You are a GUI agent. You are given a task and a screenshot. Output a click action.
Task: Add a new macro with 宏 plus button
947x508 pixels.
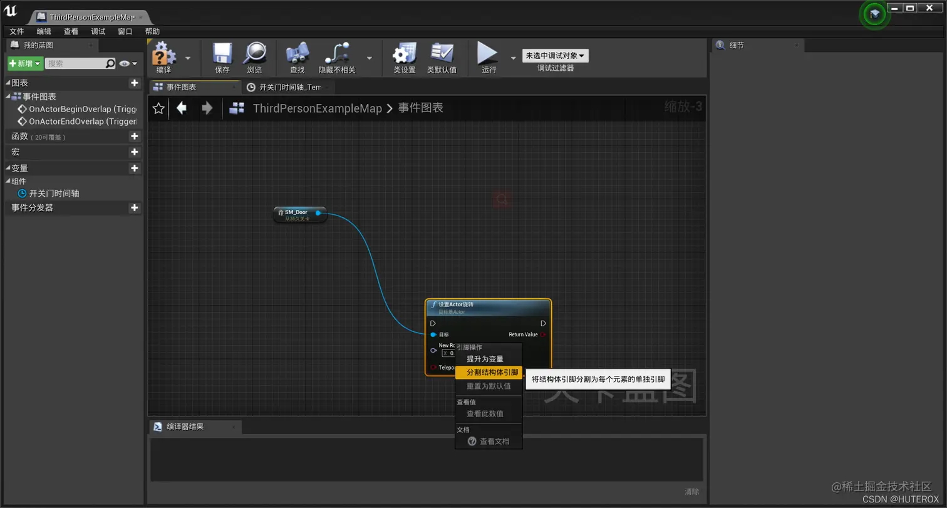134,152
